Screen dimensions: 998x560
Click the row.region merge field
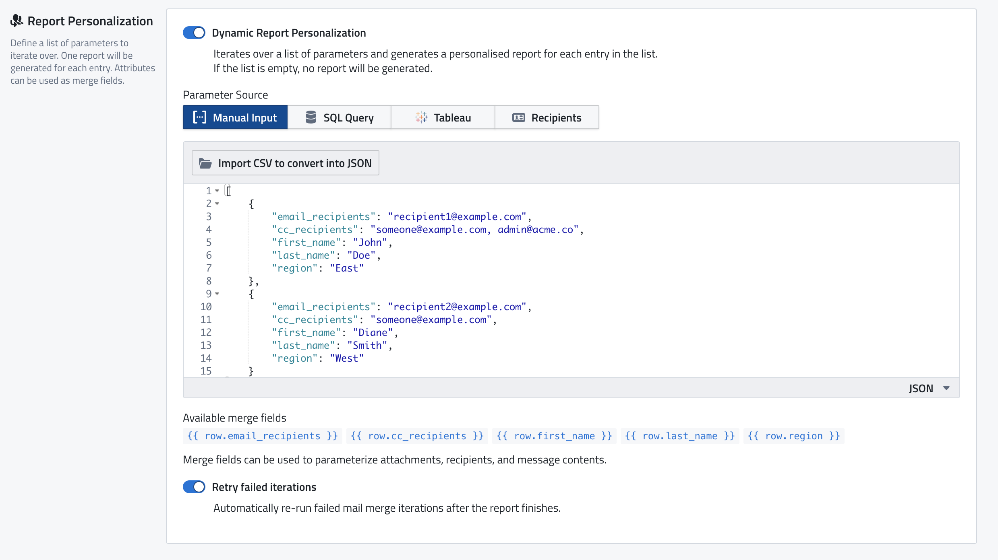793,436
